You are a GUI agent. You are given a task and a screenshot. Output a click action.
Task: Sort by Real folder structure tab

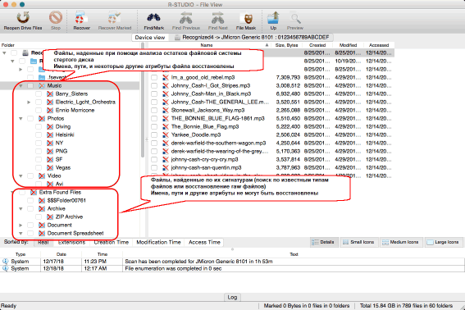tap(43, 243)
